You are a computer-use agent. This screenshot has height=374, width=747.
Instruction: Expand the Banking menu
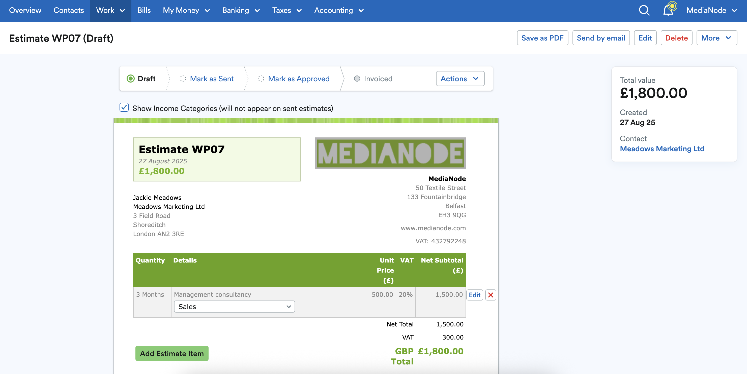click(x=241, y=10)
